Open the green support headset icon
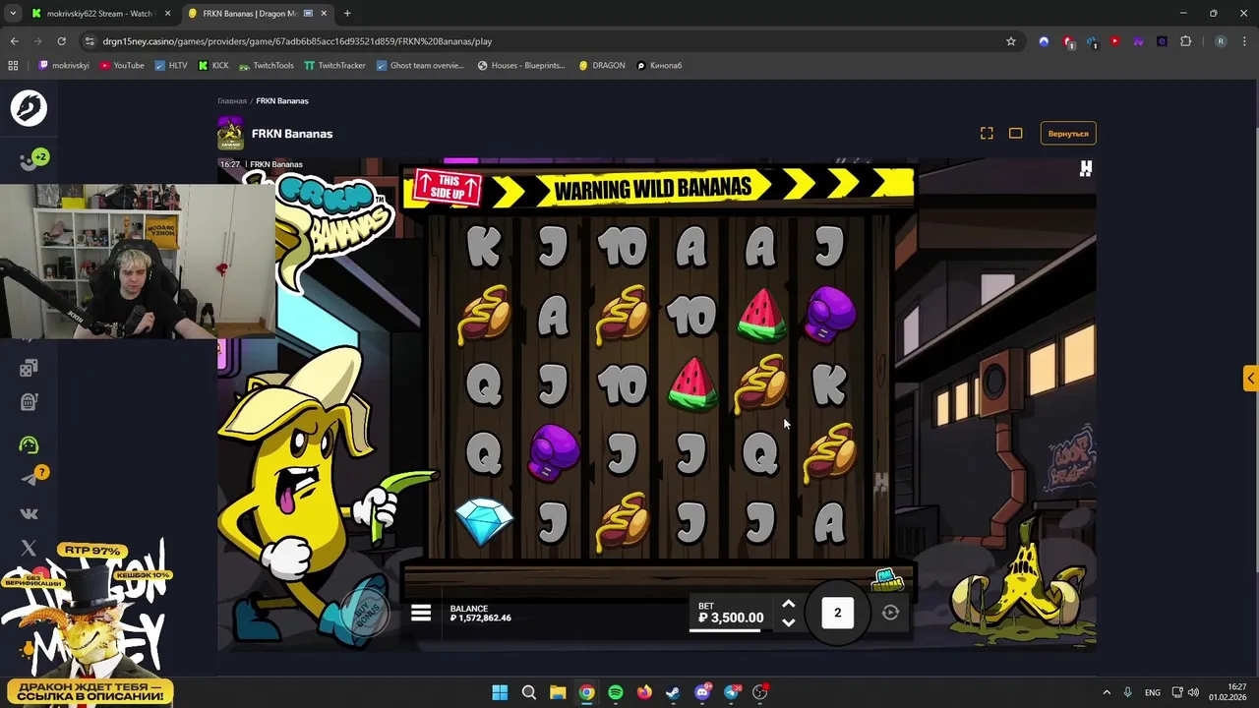Screen dimensions: 1259x708 (29, 444)
